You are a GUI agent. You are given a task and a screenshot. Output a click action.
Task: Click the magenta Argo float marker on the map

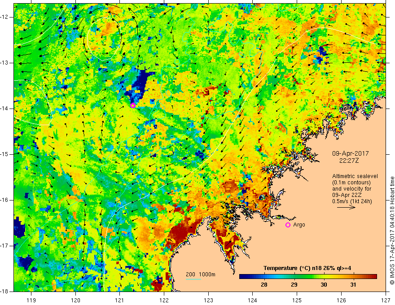point(133,105)
